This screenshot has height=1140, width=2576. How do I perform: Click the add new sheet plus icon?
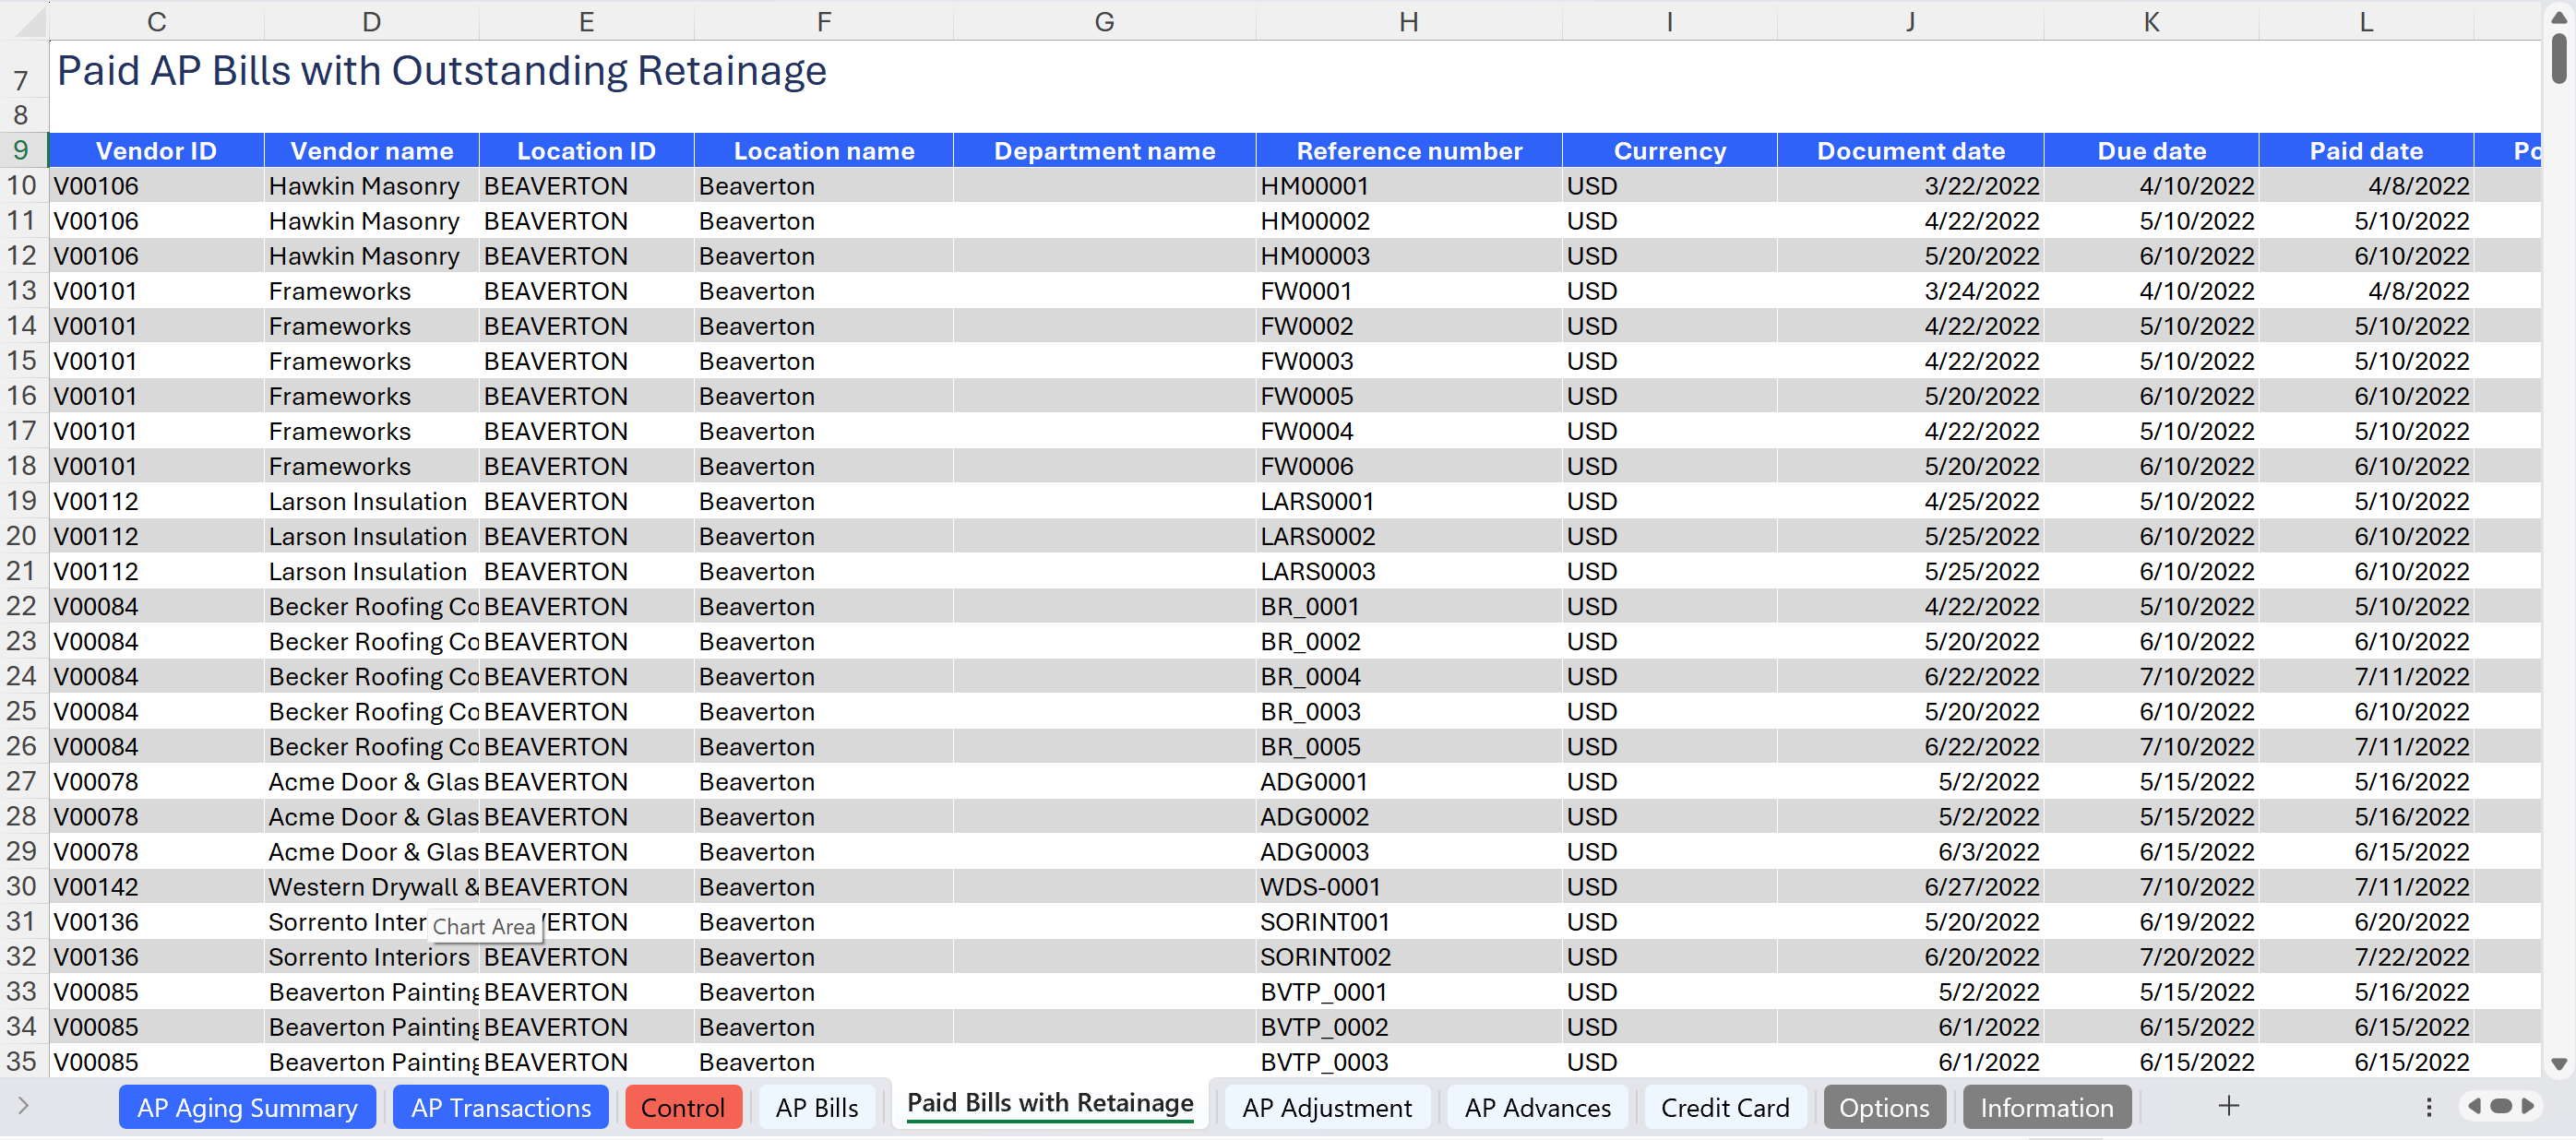tap(2228, 1106)
